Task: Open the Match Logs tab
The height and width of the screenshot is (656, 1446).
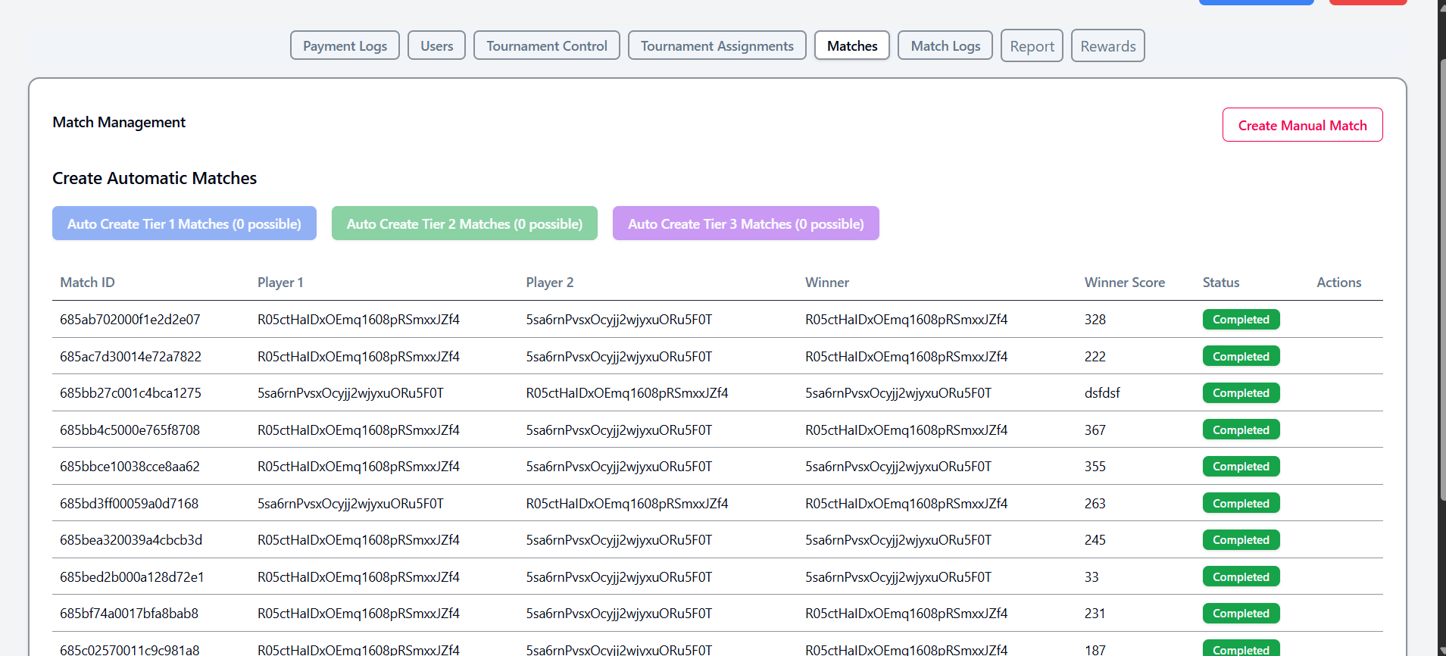Action: (x=945, y=45)
